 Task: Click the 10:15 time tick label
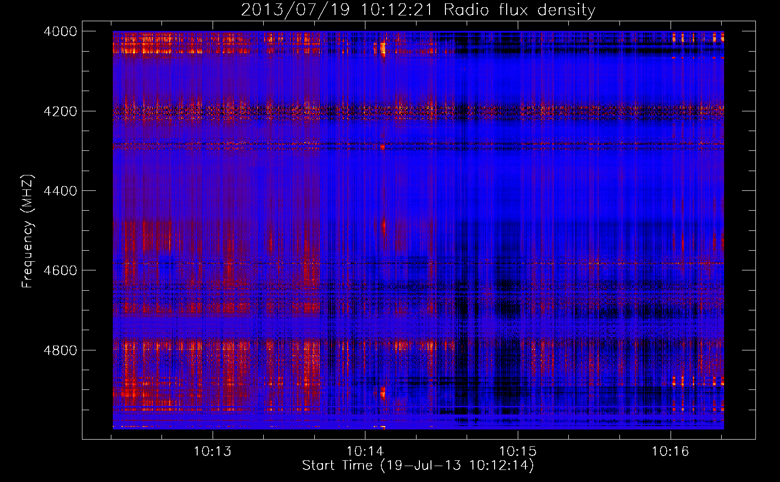(518, 451)
